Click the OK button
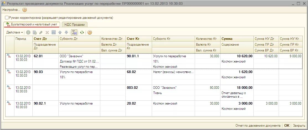The image size is (308, 130). (287, 126)
